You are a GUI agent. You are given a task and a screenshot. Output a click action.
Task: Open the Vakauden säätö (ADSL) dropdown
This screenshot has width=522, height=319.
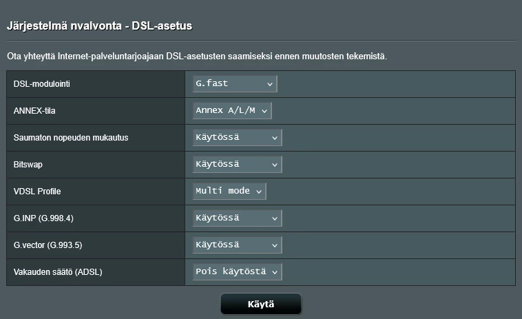[x=237, y=271]
